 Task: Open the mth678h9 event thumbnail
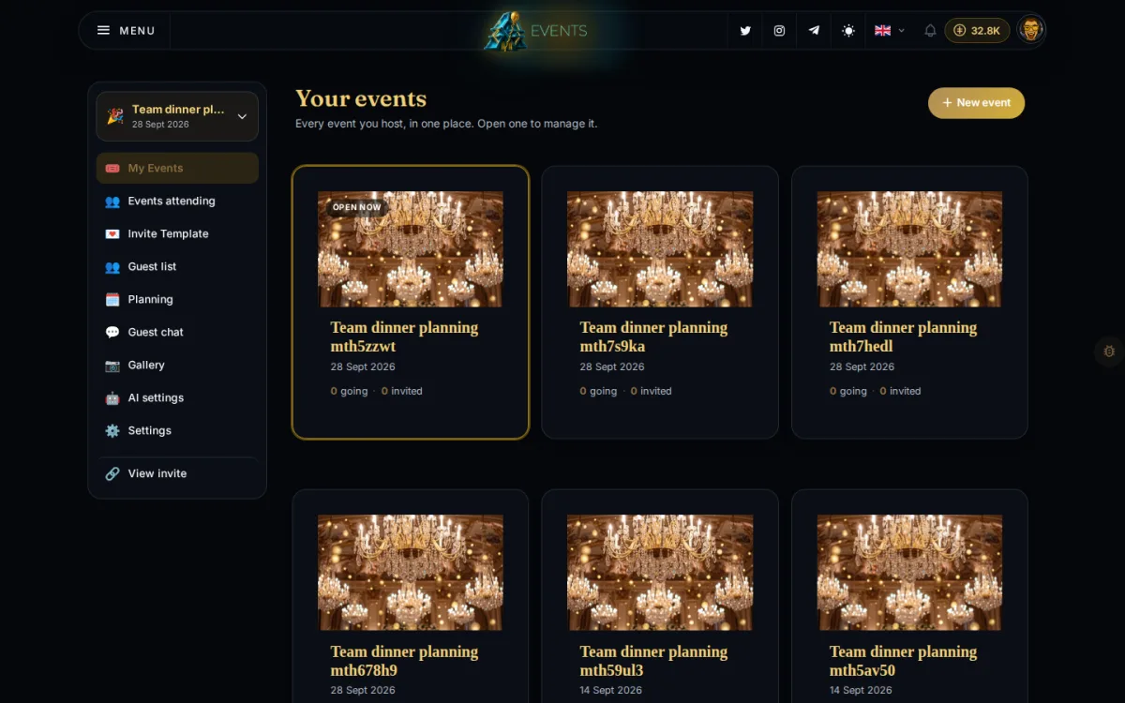(x=411, y=573)
